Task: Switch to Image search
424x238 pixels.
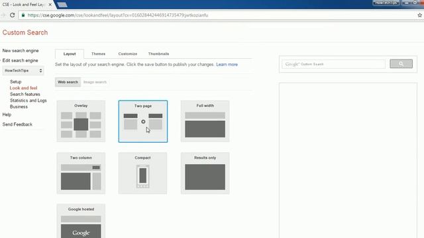Action: (x=95, y=82)
